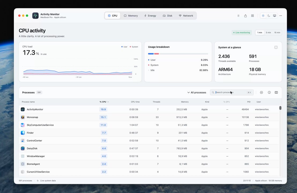This screenshot has width=297, height=193.
Task: Select the 15 min time range
Action: coord(277,33)
